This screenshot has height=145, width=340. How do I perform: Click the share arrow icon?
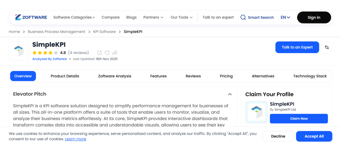[x=115, y=53]
